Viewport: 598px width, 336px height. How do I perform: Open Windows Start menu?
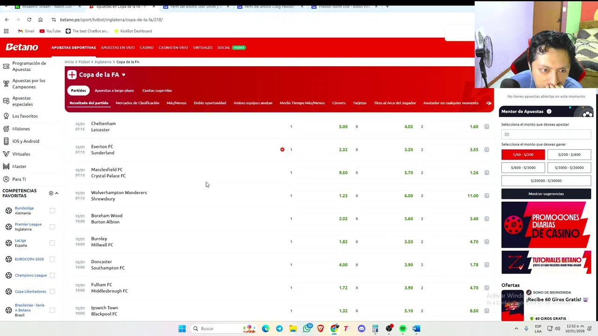(182, 329)
